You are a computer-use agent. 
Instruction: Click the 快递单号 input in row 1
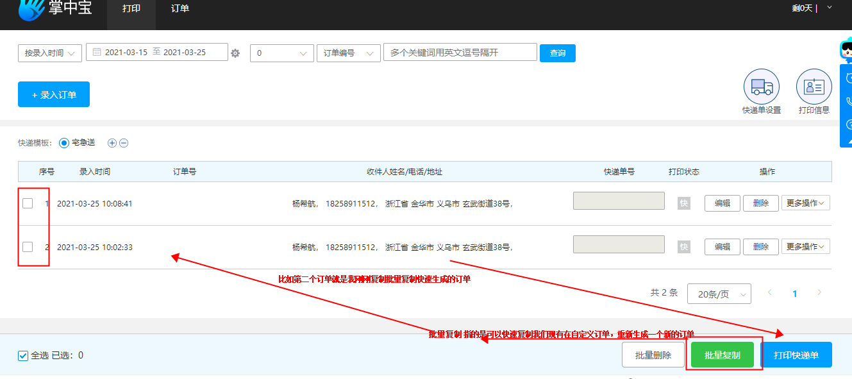619,201
